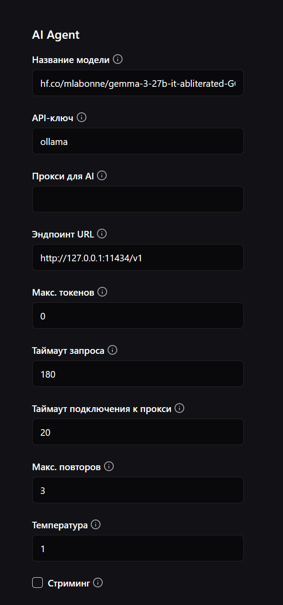Open info hint for Макс. токенов

[102, 292]
